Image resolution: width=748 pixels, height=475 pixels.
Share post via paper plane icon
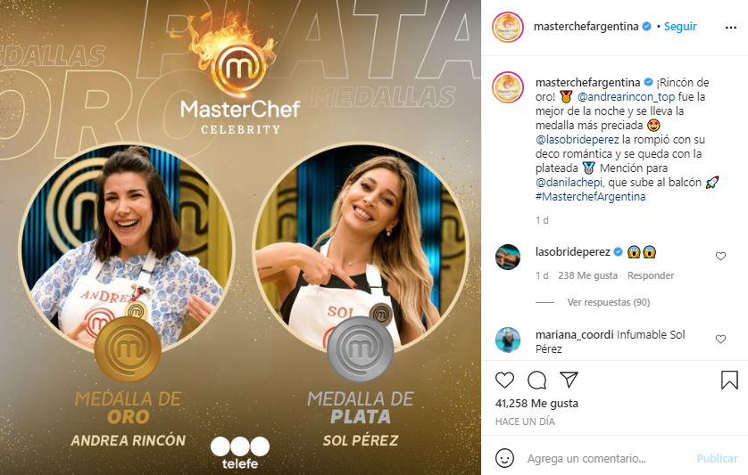pos(569,380)
